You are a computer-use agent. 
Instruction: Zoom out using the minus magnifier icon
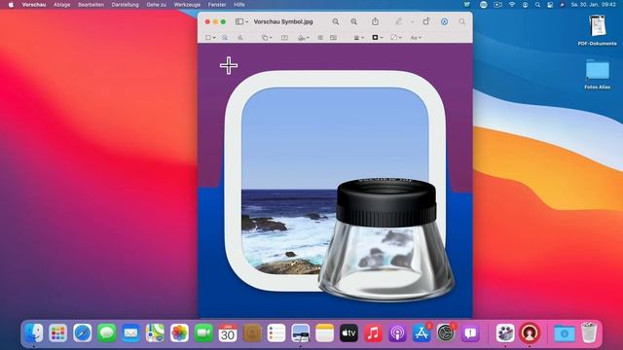click(x=336, y=21)
